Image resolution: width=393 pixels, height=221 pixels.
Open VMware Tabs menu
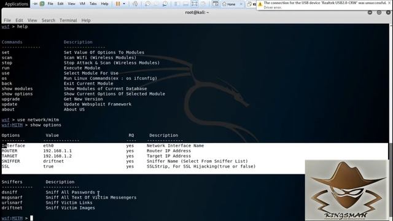tap(93, 4)
